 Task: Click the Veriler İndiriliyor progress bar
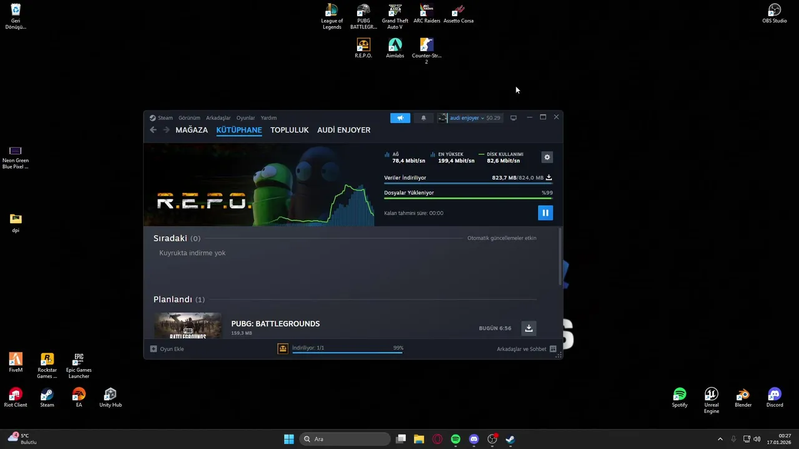click(468, 183)
